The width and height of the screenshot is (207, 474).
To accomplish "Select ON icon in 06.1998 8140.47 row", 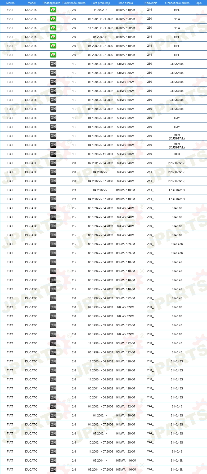I will [x=53, y=289].
